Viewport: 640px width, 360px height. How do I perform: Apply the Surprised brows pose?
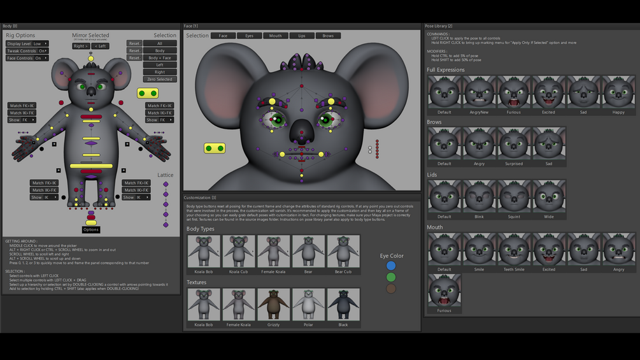point(513,143)
